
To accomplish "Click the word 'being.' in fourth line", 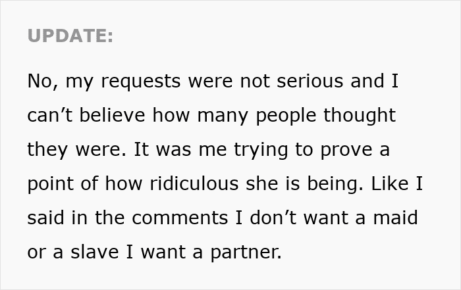I will coord(335,184).
